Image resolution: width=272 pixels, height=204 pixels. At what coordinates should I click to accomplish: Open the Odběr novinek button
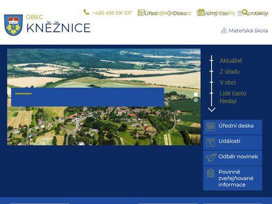pos(233,158)
